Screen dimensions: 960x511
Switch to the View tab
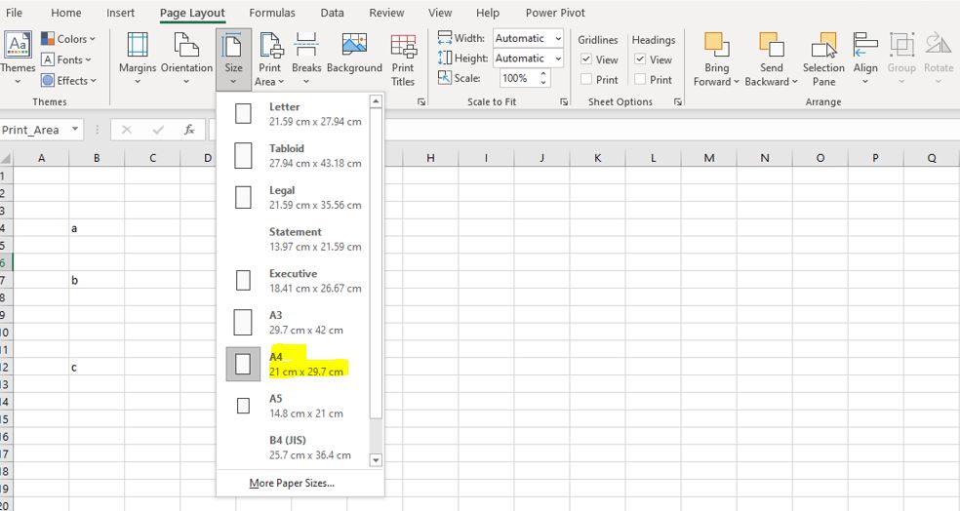coord(440,13)
